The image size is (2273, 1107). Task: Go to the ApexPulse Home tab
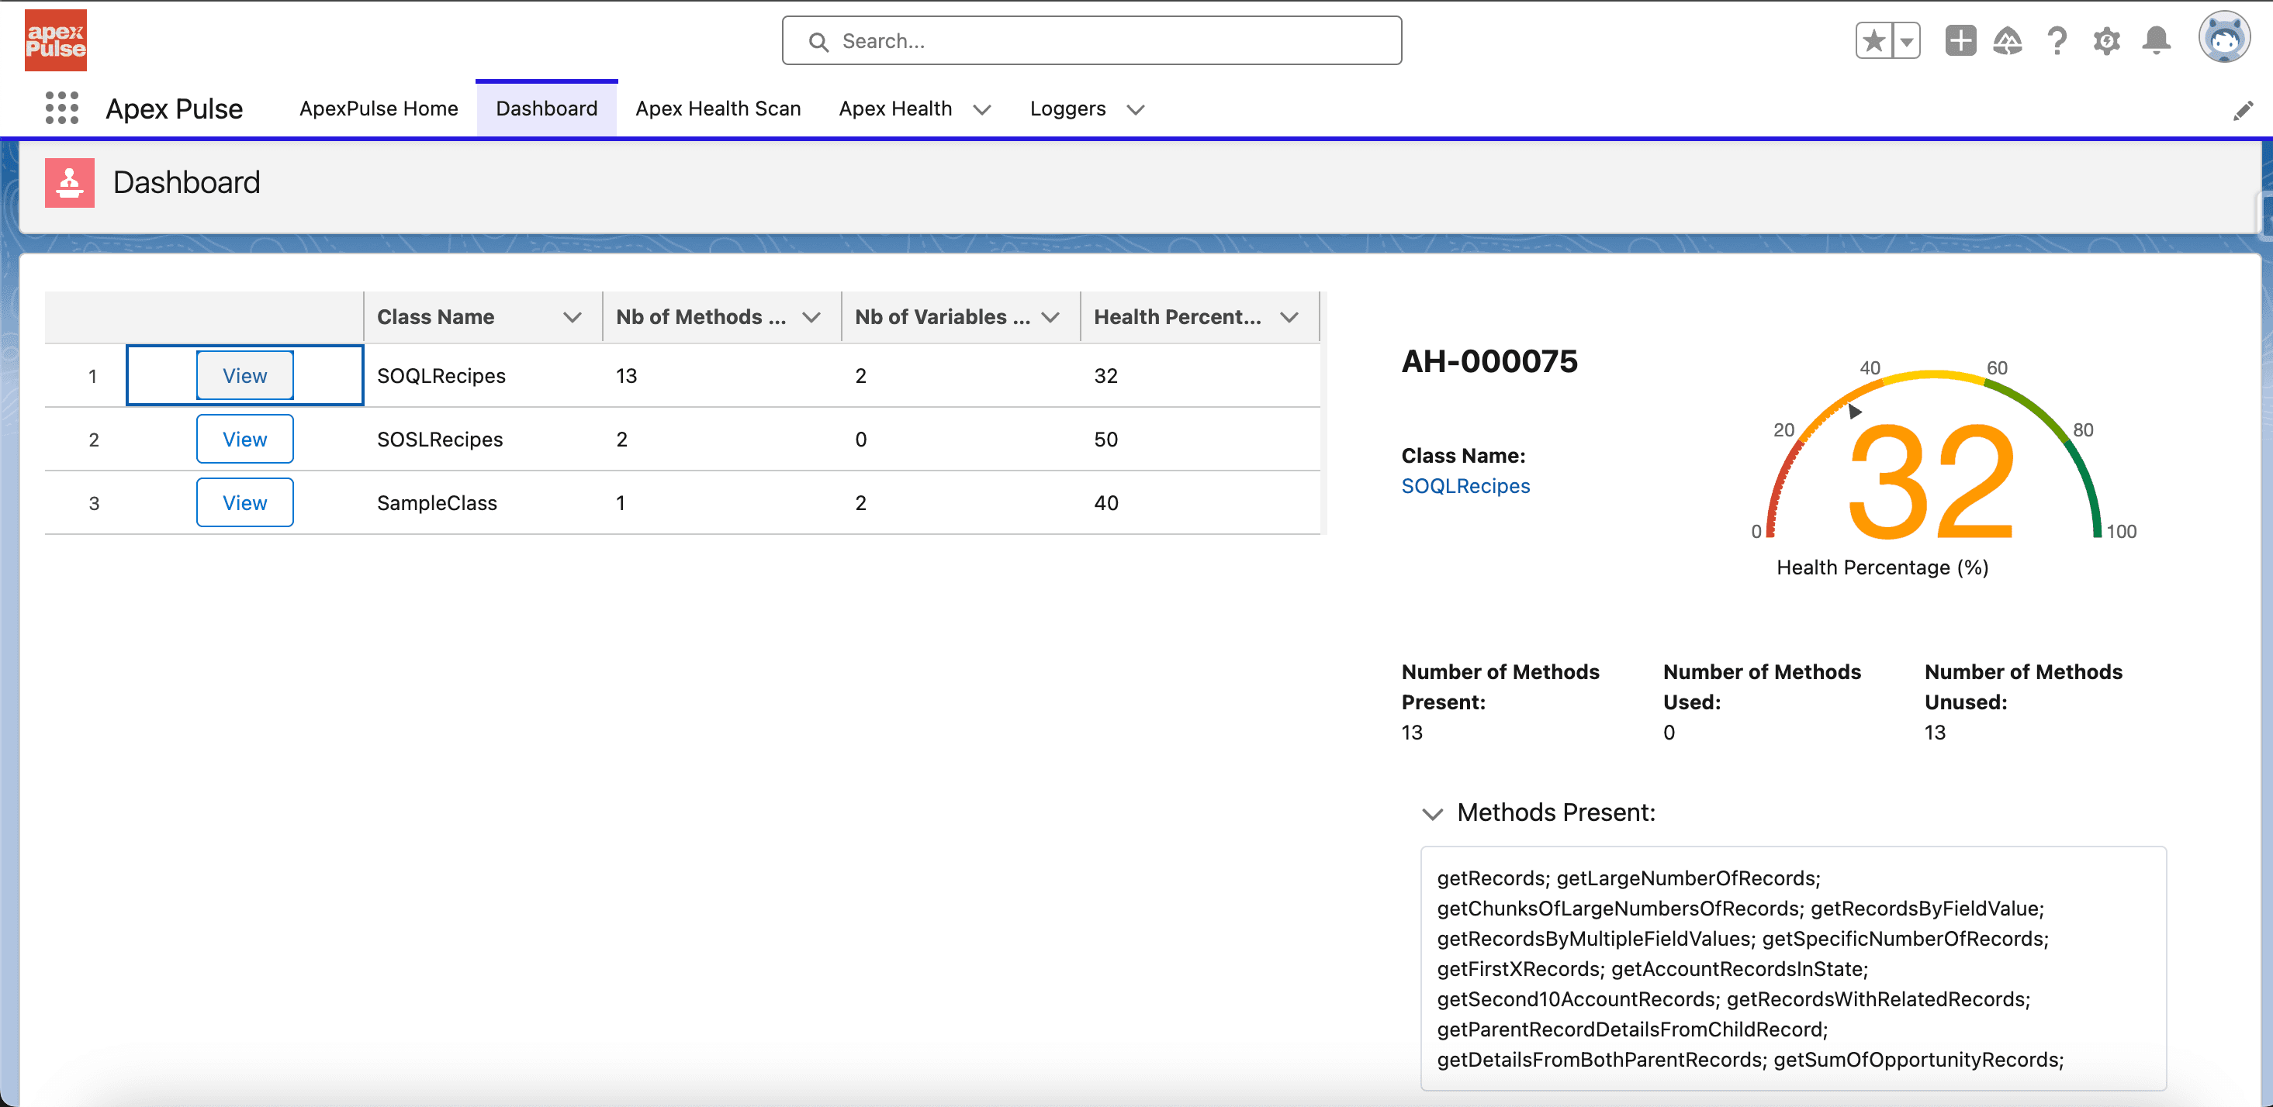coord(379,109)
